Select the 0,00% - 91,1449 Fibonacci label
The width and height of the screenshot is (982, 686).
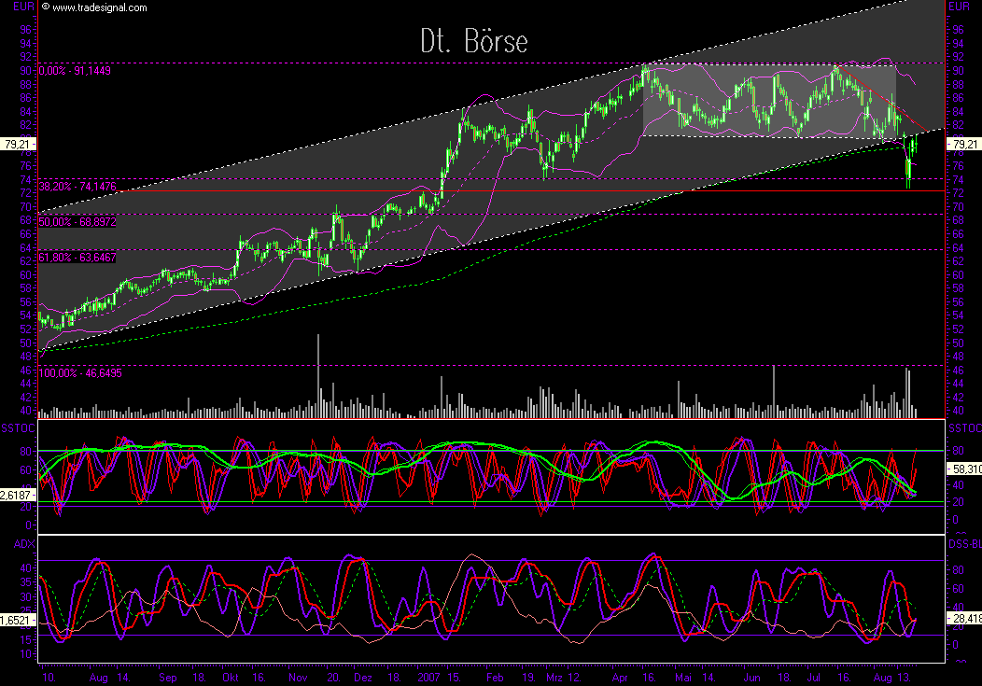75,69
